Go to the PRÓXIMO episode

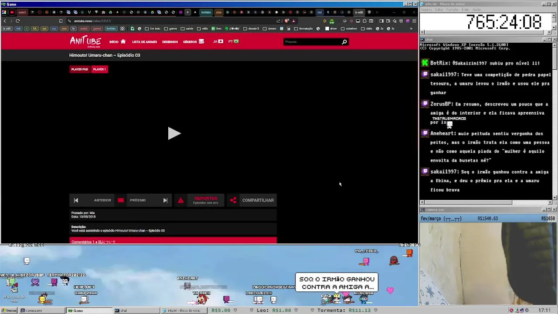[x=138, y=200]
